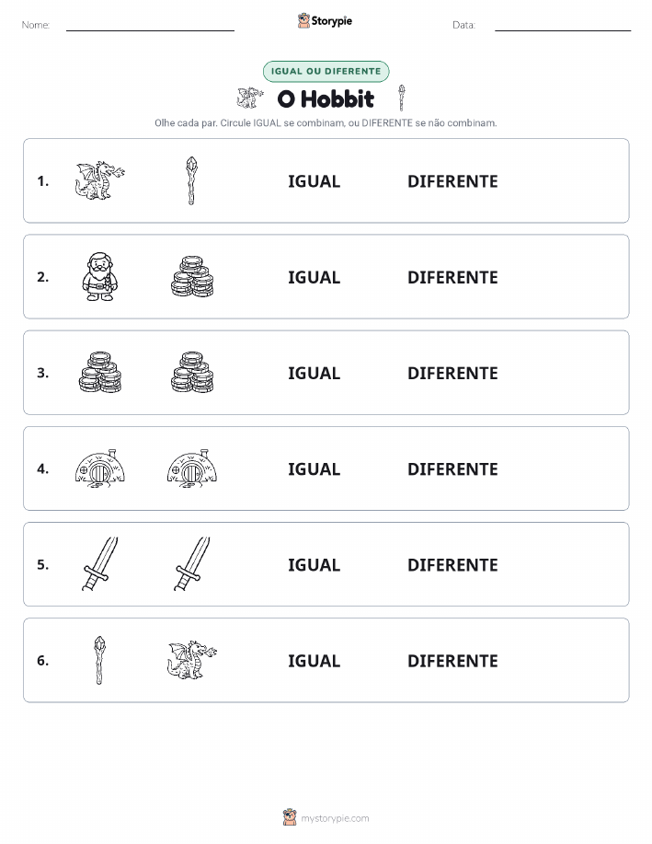
Task: Click the coin stack beside the dwarf
Action: pyautogui.click(x=192, y=276)
